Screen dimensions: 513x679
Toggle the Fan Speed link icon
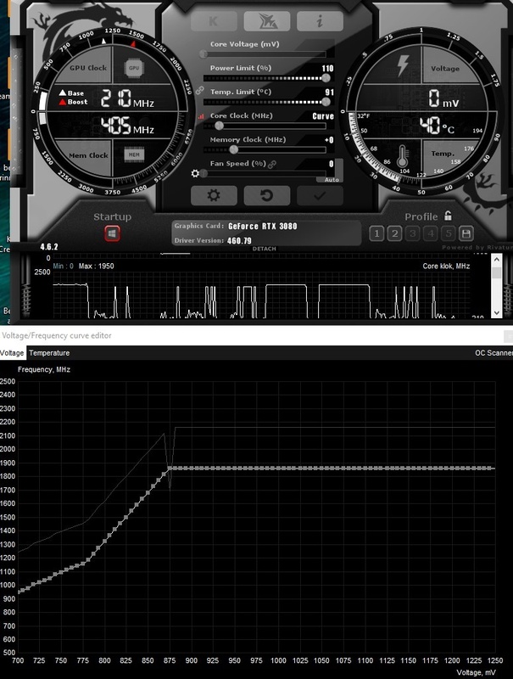272,164
